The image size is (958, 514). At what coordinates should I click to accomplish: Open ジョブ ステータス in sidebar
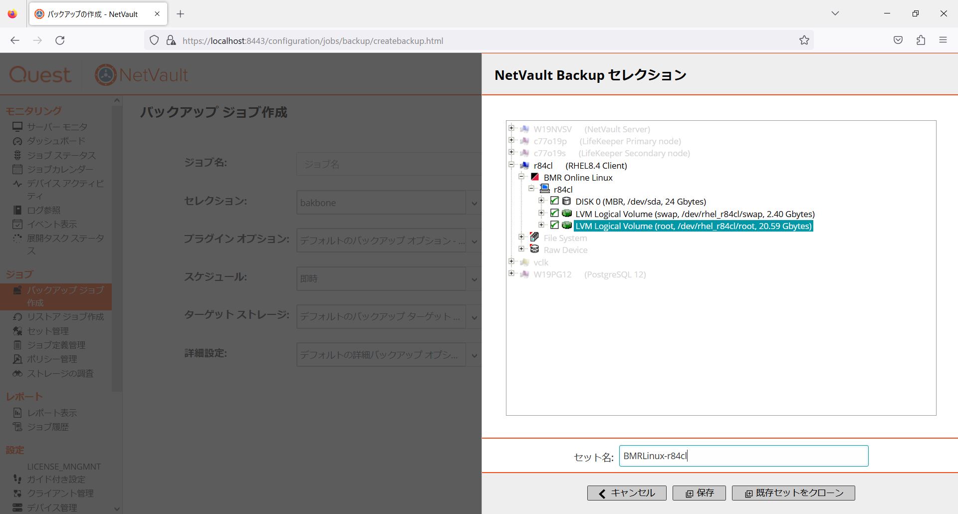click(x=61, y=155)
